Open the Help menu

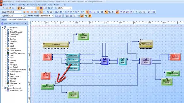pos(64,5)
